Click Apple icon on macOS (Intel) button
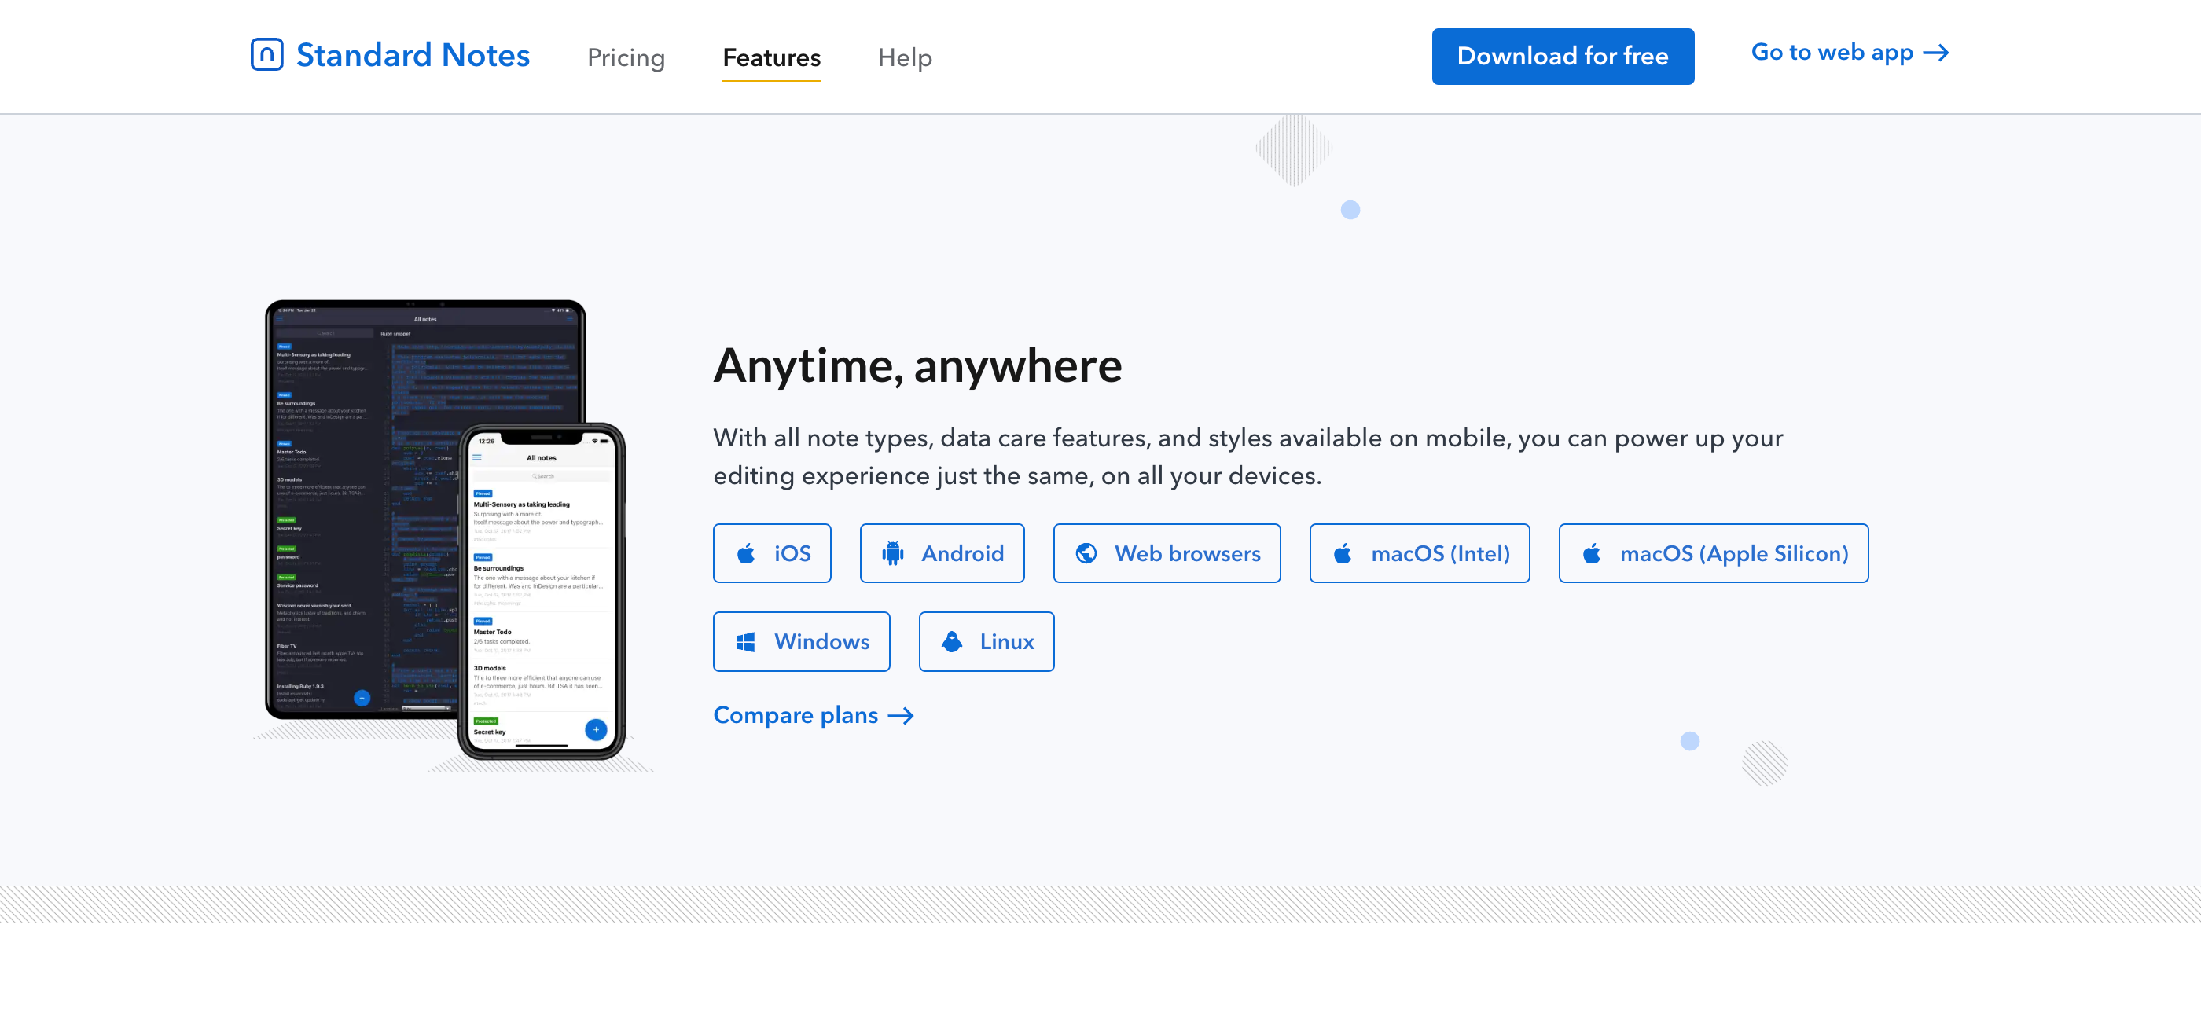Viewport: 2201px width, 1031px height. pyautogui.click(x=1343, y=553)
